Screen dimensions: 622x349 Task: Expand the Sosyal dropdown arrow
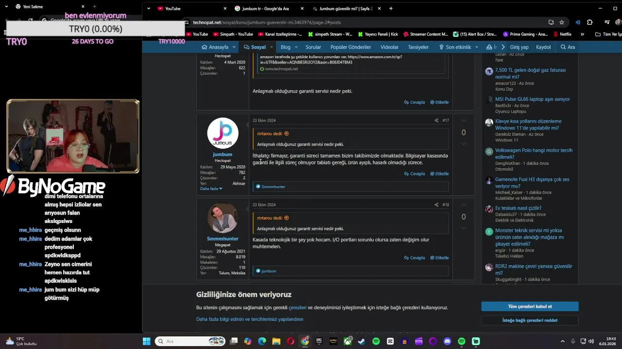click(271, 47)
